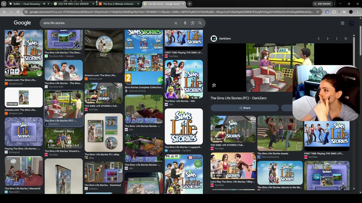
Task: Show the next image in the preview panel
Action: pos(327,39)
